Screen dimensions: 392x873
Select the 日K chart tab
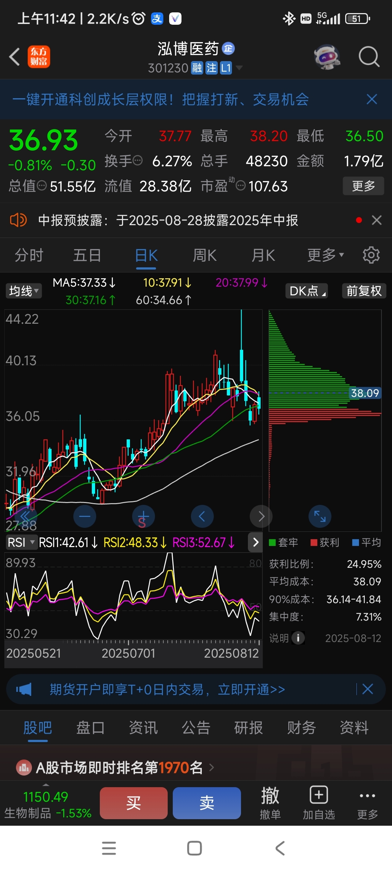[146, 255]
